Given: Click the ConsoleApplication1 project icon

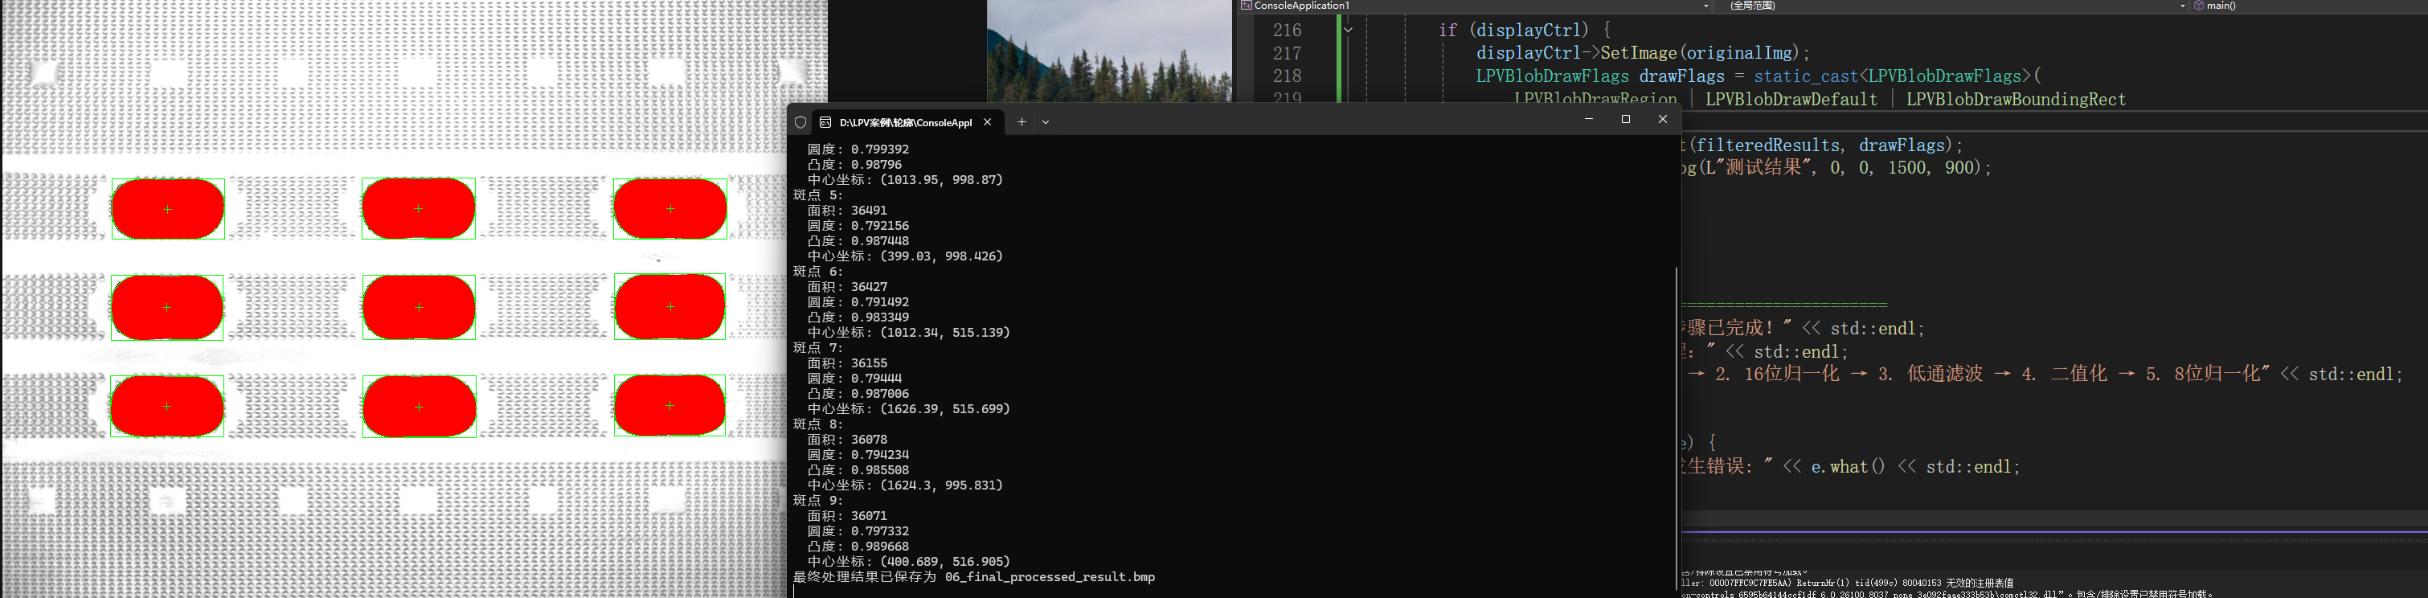Looking at the screenshot, I should tap(1246, 6).
